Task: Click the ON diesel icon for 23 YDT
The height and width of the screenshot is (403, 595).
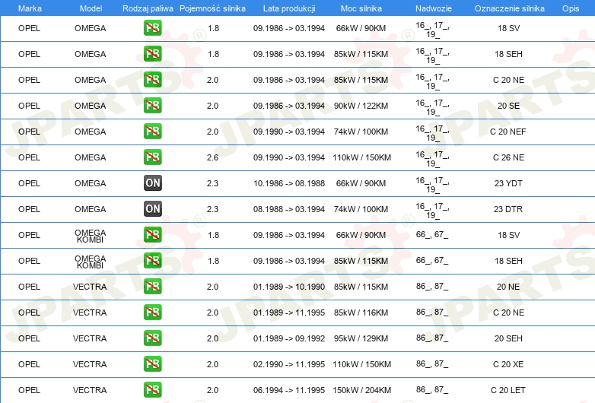Action: click(x=152, y=182)
